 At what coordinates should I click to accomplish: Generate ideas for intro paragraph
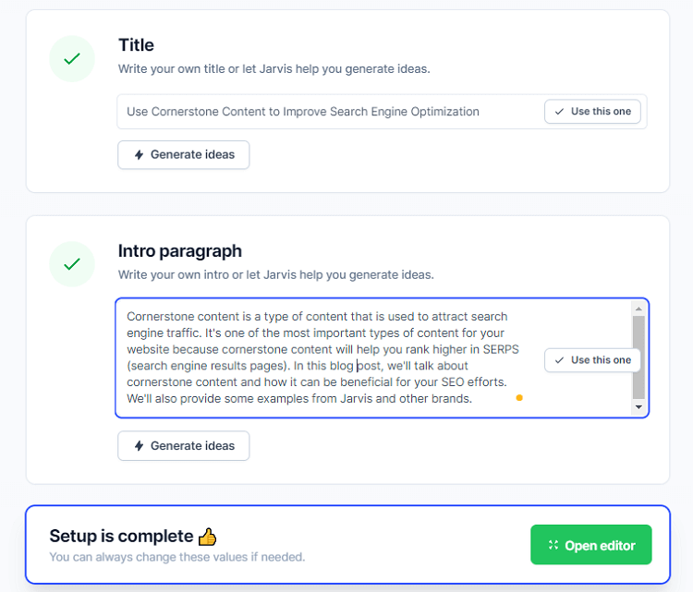(x=184, y=446)
